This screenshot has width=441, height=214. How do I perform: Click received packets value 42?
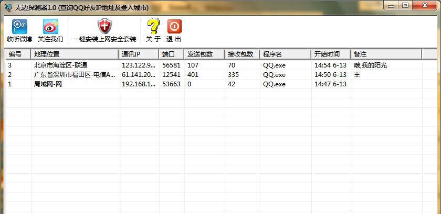pyautogui.click(x=232, y=84)
